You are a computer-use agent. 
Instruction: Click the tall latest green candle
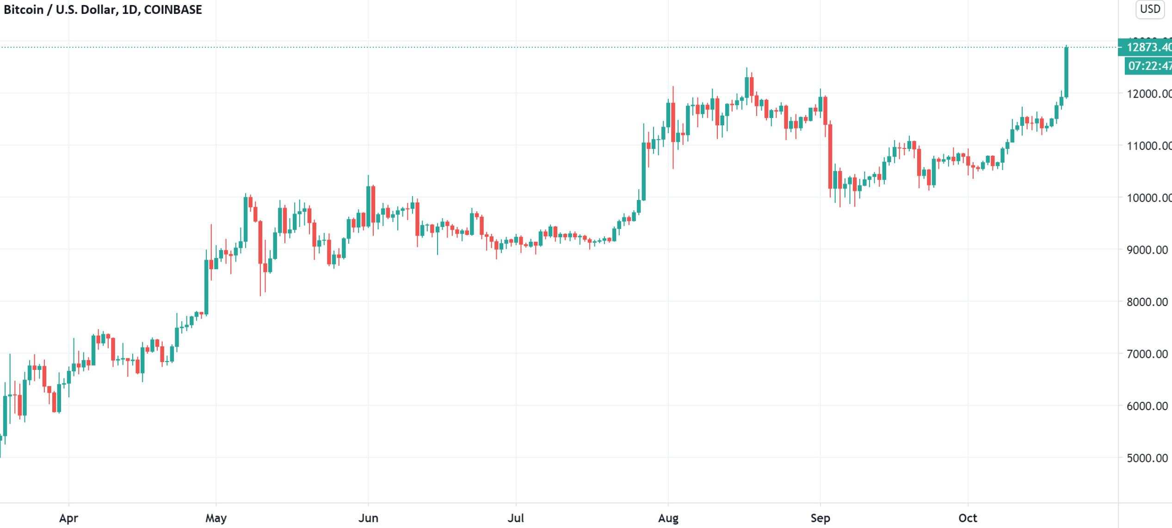(1067, 72)
